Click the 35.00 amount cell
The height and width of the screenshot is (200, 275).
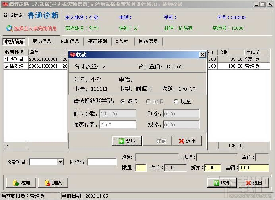click(x=231, y=59)
